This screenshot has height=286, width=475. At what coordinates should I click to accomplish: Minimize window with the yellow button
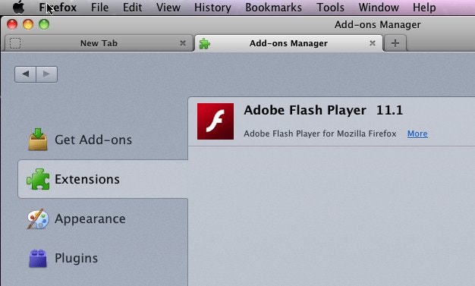click(x=28, y=24)
